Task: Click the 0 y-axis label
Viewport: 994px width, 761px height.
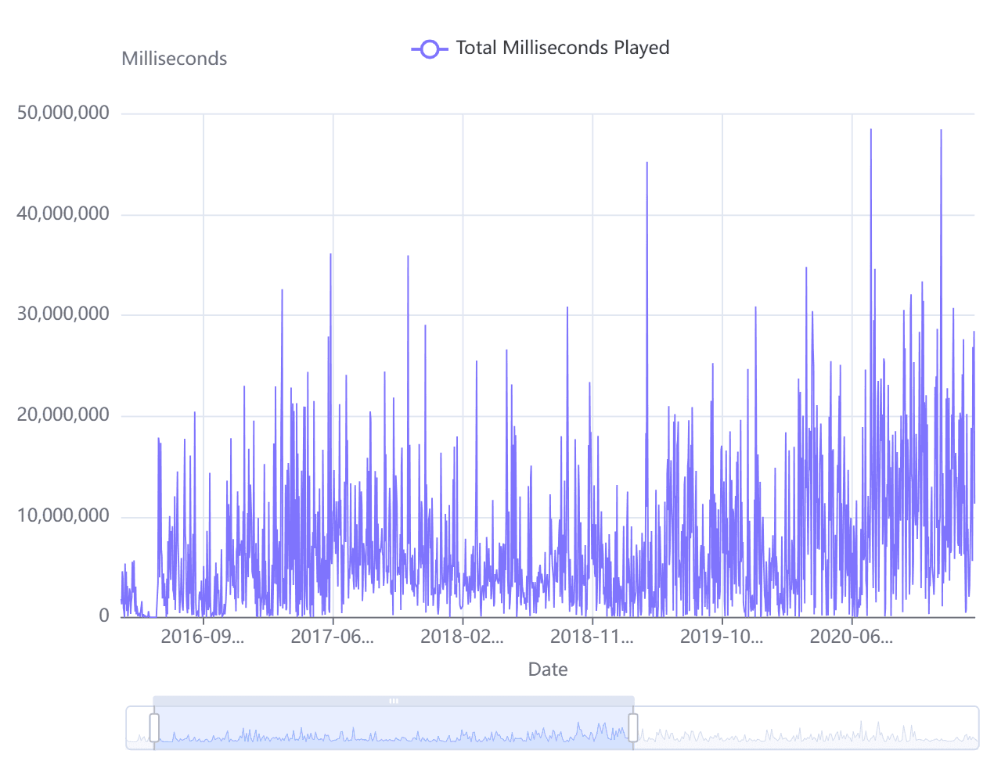Action: (104, 616)
